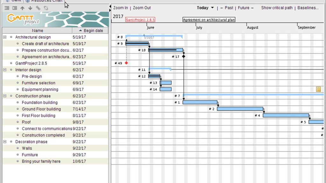
Task: Click the red GanttProject 2.8.5 timeline label
Action: tap(140, 20)
